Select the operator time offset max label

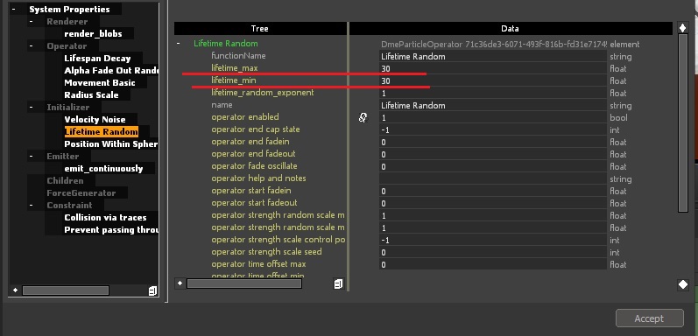[x=258, y=264]
